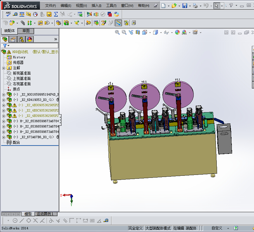This screenshot has width=254, height=232.
Task: Expand the 注解 annotations folder
Action: tap(4, 68)
